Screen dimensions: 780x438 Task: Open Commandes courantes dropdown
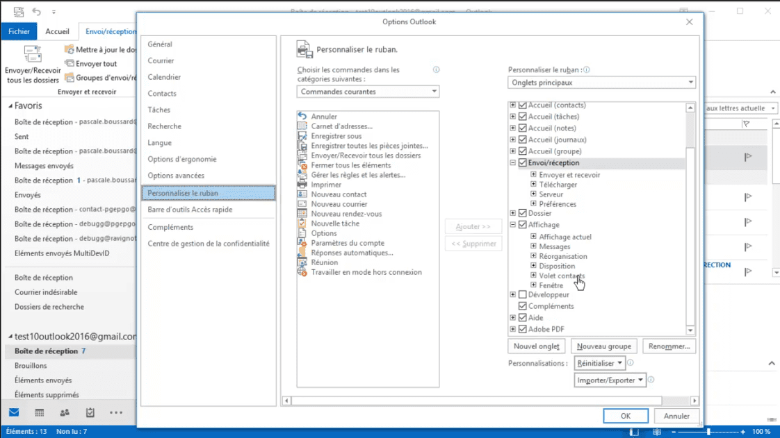coord(368,92)
